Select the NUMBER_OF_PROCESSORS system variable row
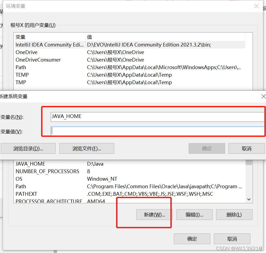This screenshot has width=266, height=253. click(x=130, y=171)
